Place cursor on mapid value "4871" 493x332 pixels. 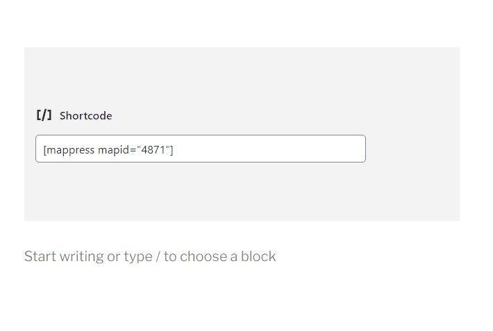[x=153, y=149]
